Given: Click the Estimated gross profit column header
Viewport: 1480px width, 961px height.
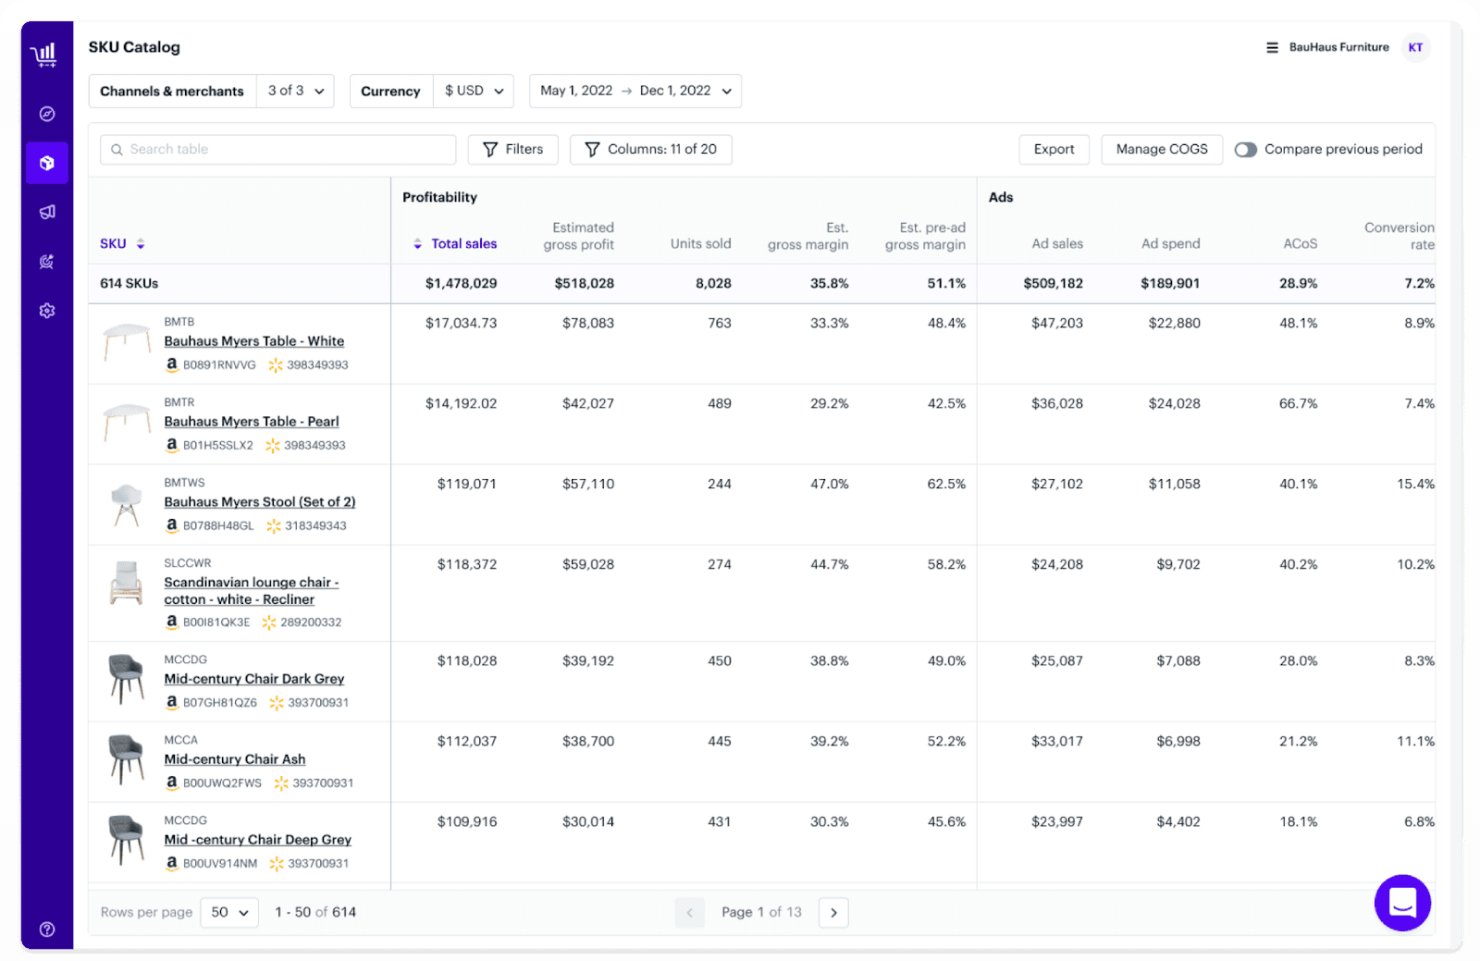Looking at the screenshot, I should 579,236.
